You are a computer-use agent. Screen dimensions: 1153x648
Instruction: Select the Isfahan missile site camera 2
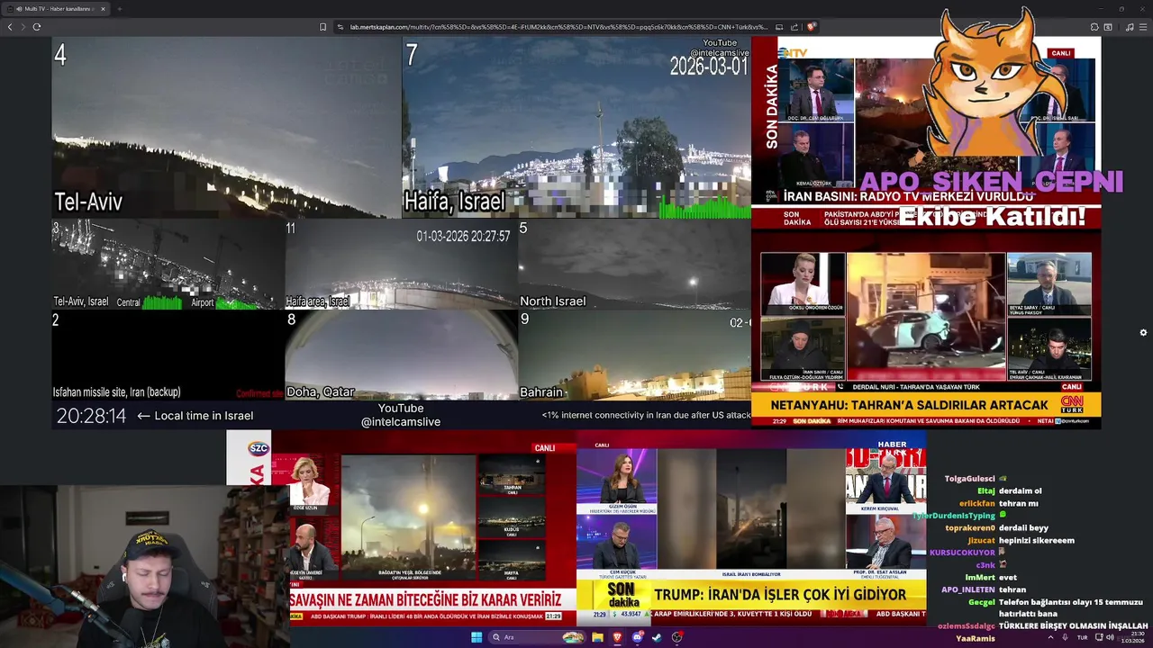click(168, 355)
